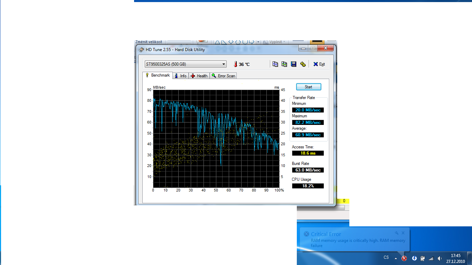This screenshot has height=265, width=472.
Task: Click the Average transfer rate value 60.9 MB/sec
Action: click(308, 135)
